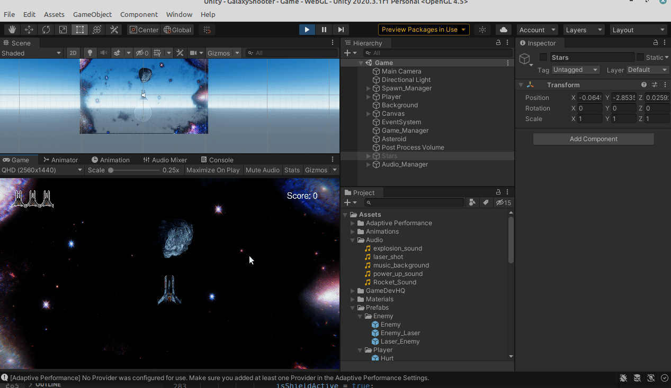Show Stats overlay in Game view
671x388 pixels.
[x=292, y=170]
